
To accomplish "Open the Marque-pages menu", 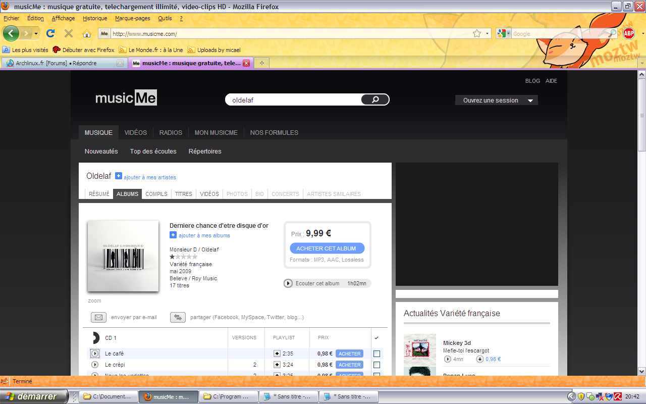I will tap(132, 18).
